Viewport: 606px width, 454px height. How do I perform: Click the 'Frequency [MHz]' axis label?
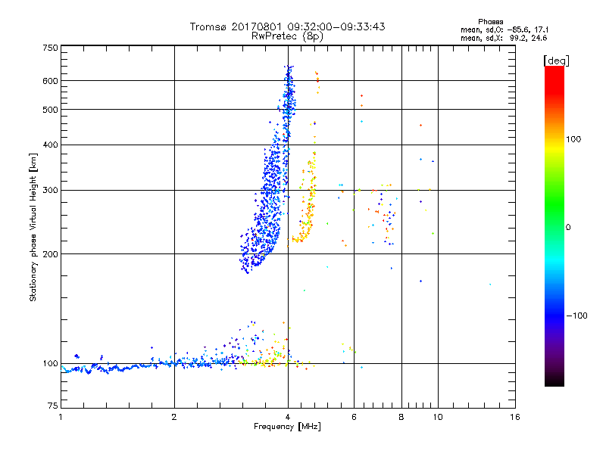click(x=287, y=427)
